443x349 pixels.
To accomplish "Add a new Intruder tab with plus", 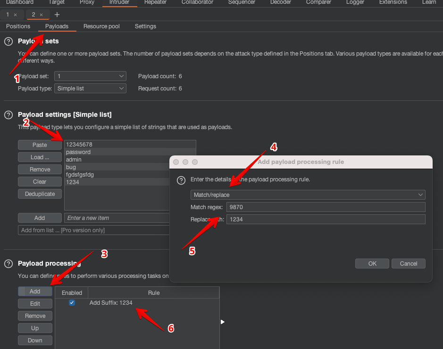I will pyautogui.click(x=57, y=15).
